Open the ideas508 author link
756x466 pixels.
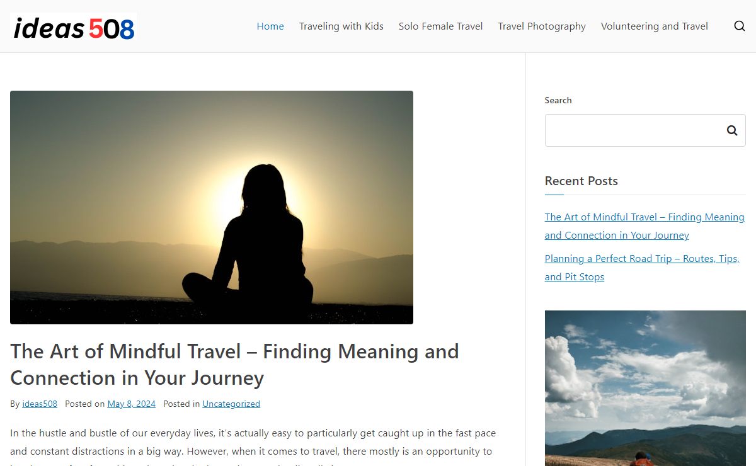pyautogui.click(x=40, y=404)
